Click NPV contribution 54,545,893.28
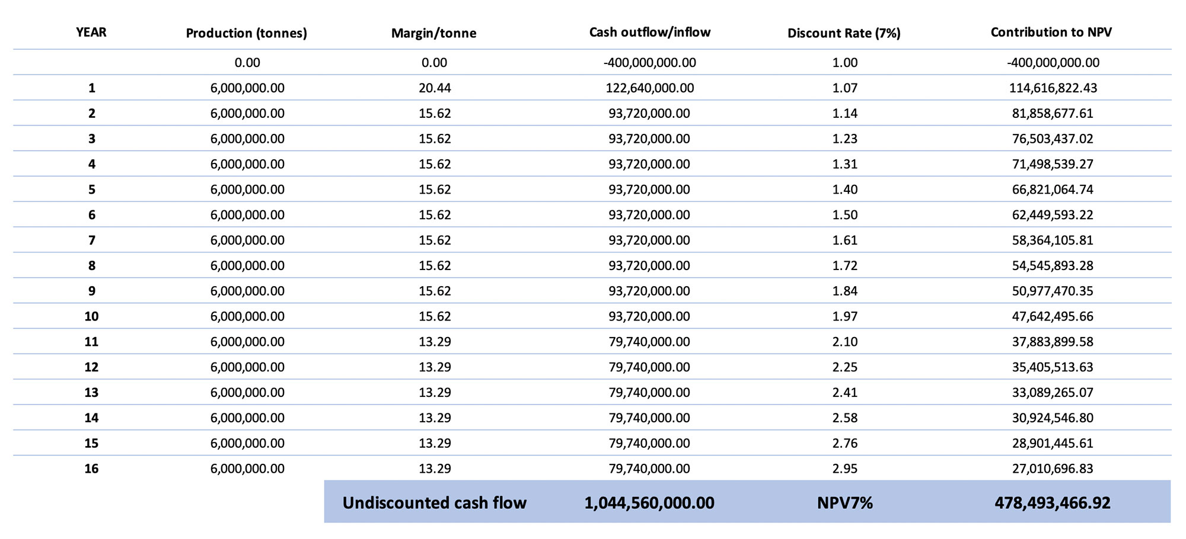The width and height of the screenshot is (1186, 539). [1053, 265]
